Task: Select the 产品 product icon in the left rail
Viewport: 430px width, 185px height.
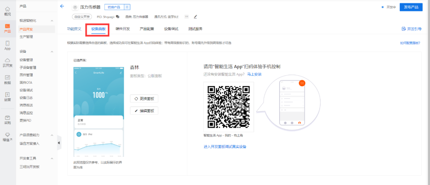Action: [8, 26]
